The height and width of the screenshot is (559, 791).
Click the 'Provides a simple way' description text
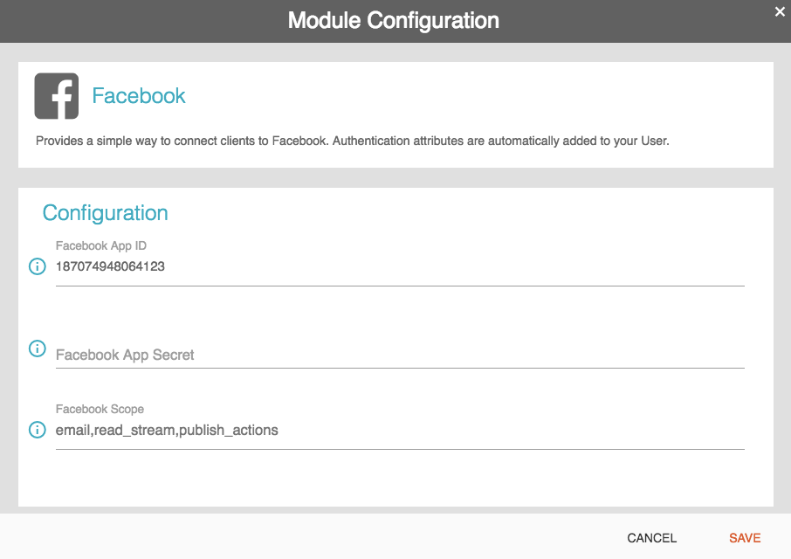(352, 141)
